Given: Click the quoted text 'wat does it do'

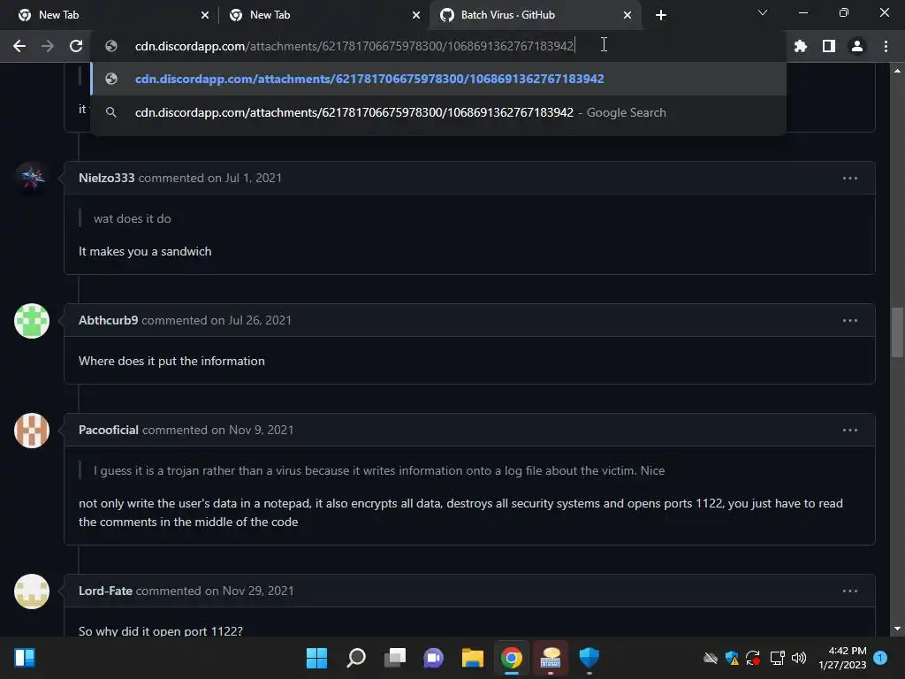Looking at the screenshot, I should pyautogui.click(x=133, y=218).
